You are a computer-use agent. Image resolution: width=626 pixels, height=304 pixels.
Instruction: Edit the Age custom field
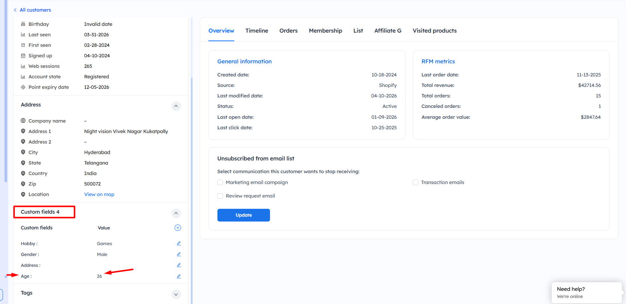(179, 276)
